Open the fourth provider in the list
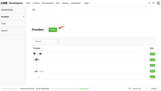Image resolution: width=161 pixels, height=91 pixels. (x=38, y=71)
